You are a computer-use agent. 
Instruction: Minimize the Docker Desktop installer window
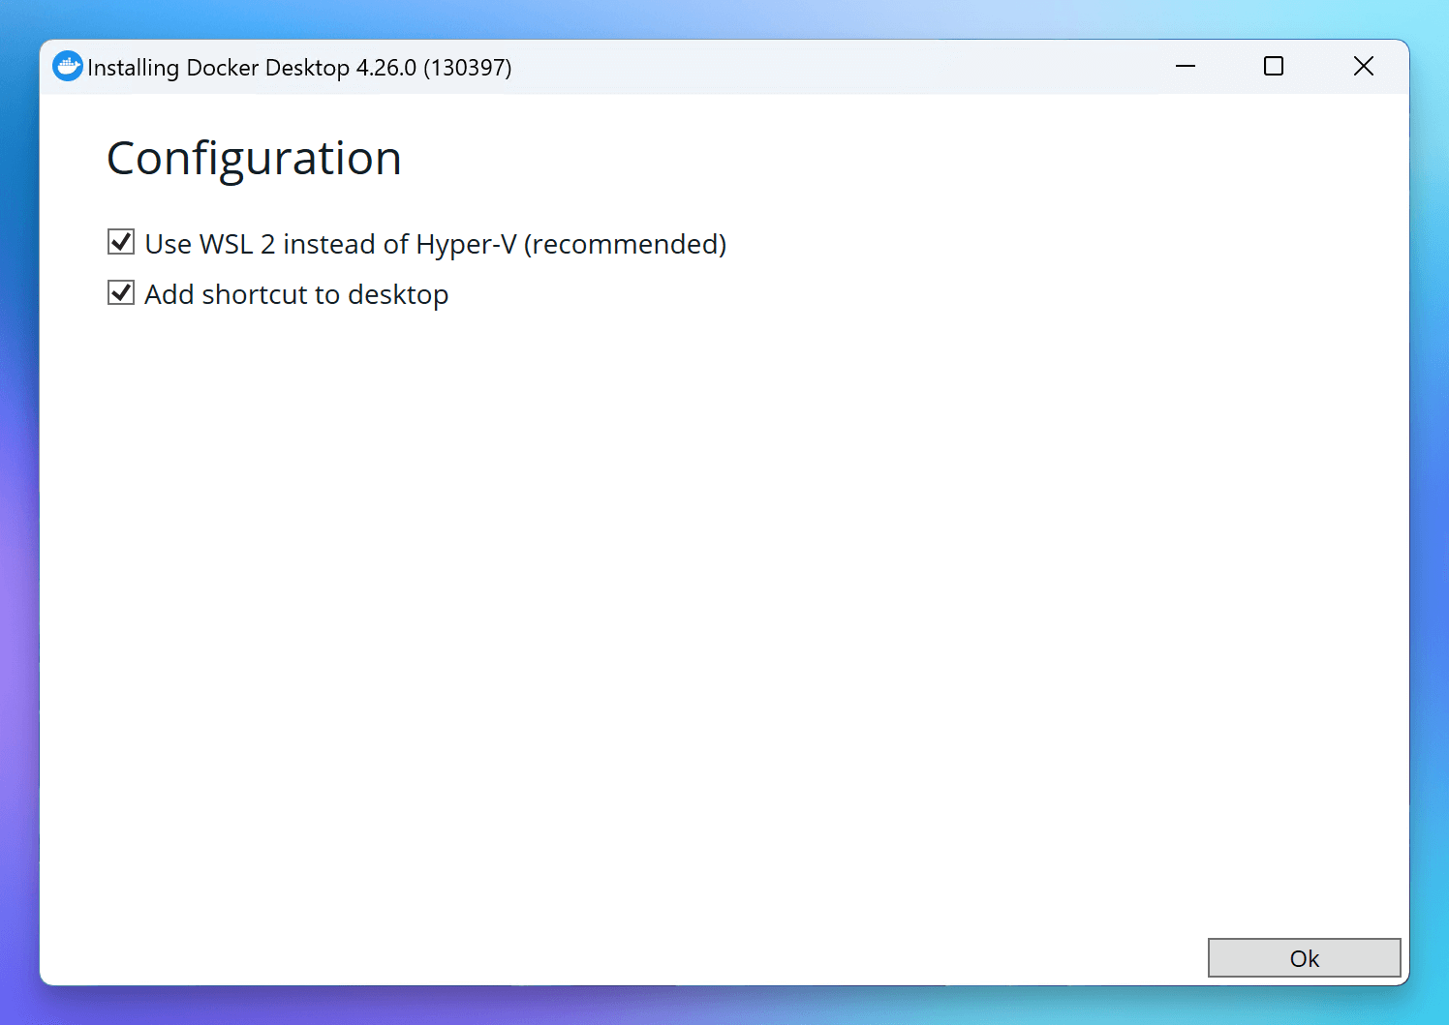point(1186,66)
